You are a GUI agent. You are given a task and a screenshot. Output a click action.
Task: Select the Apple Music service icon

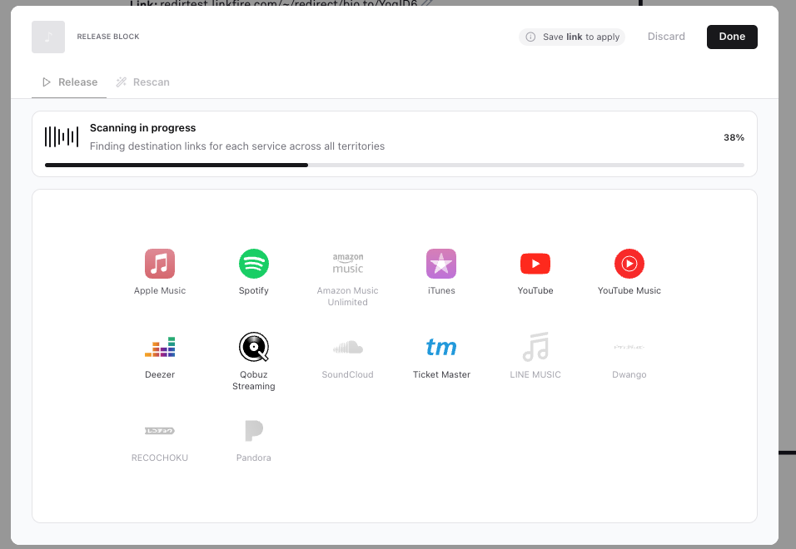click(x=159, y=264)
